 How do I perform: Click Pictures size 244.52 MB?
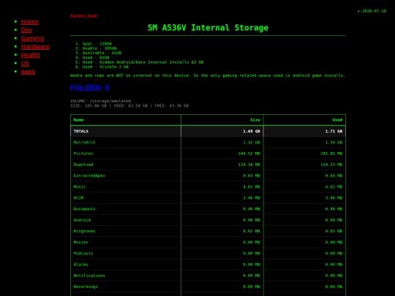tap(249, 153)
